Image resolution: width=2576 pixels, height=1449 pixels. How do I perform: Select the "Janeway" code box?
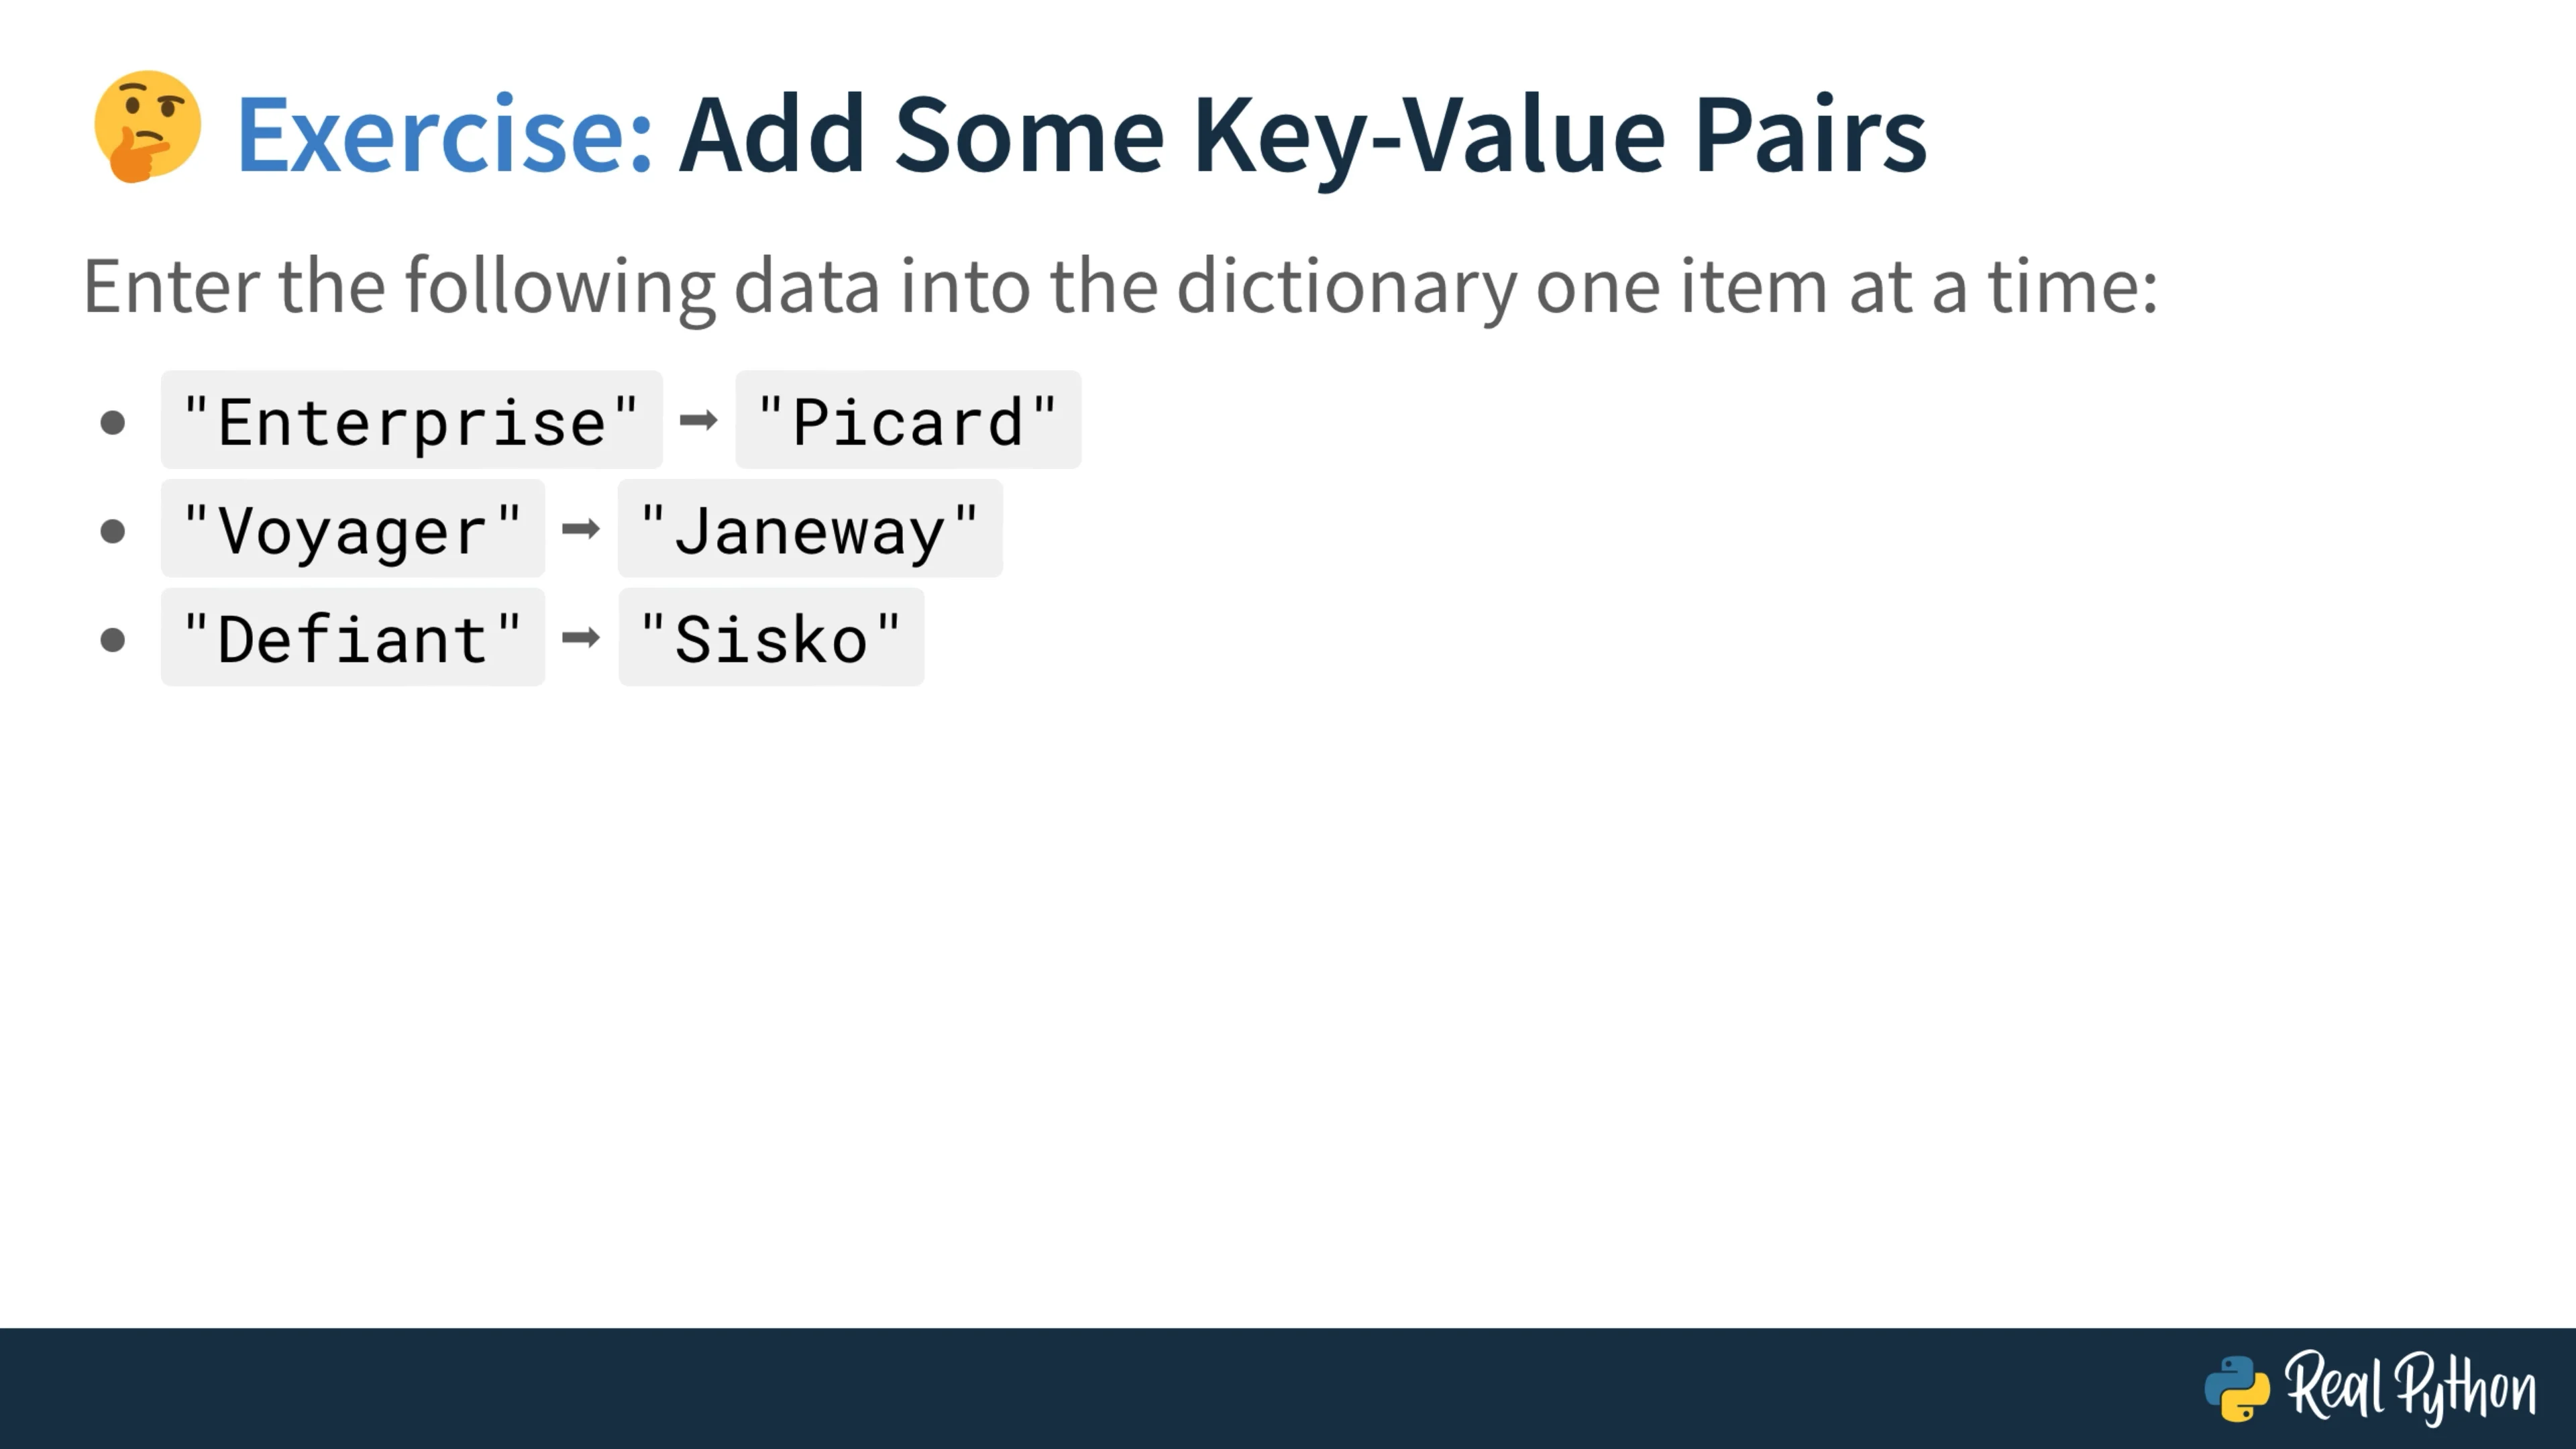coord(809,529)
